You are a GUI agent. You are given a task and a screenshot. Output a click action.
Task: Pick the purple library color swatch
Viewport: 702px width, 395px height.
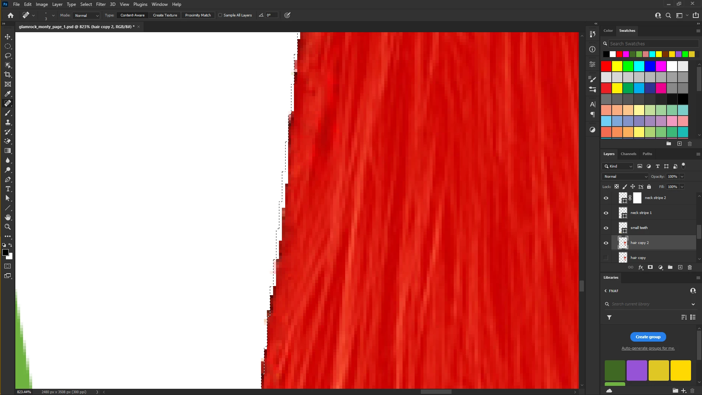pos(637,370)
